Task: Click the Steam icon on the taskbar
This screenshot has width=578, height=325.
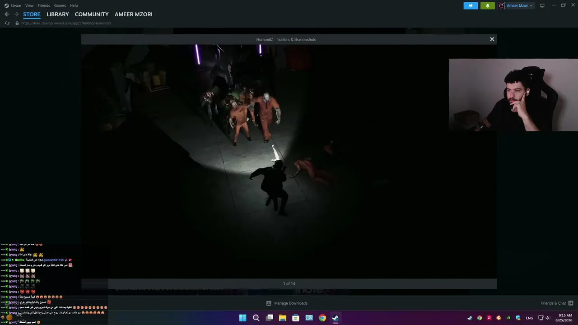Action: coord(336,318)
